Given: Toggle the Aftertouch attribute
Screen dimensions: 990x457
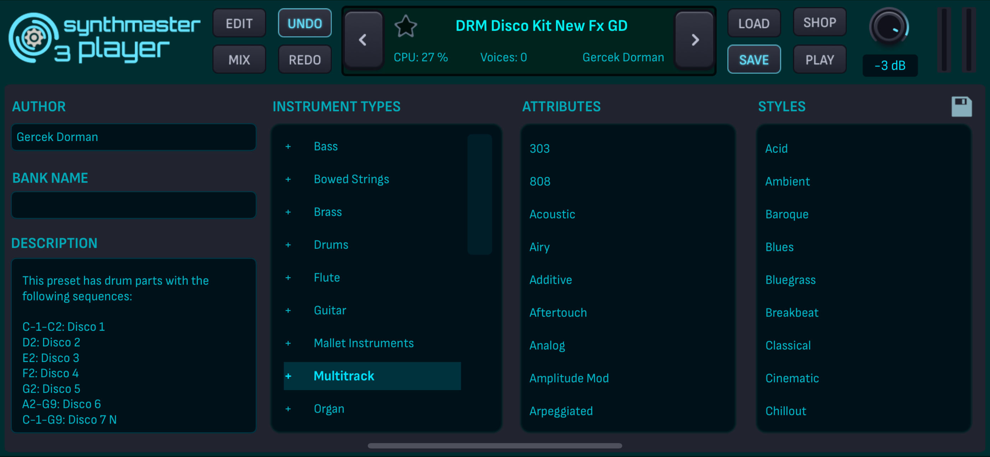Looking at the screenshot, I should click(558, 313).
